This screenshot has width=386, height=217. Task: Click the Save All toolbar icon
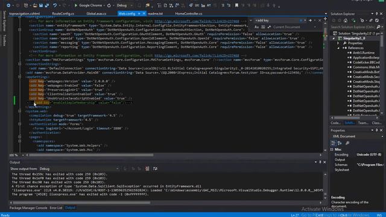pos(47,5)
